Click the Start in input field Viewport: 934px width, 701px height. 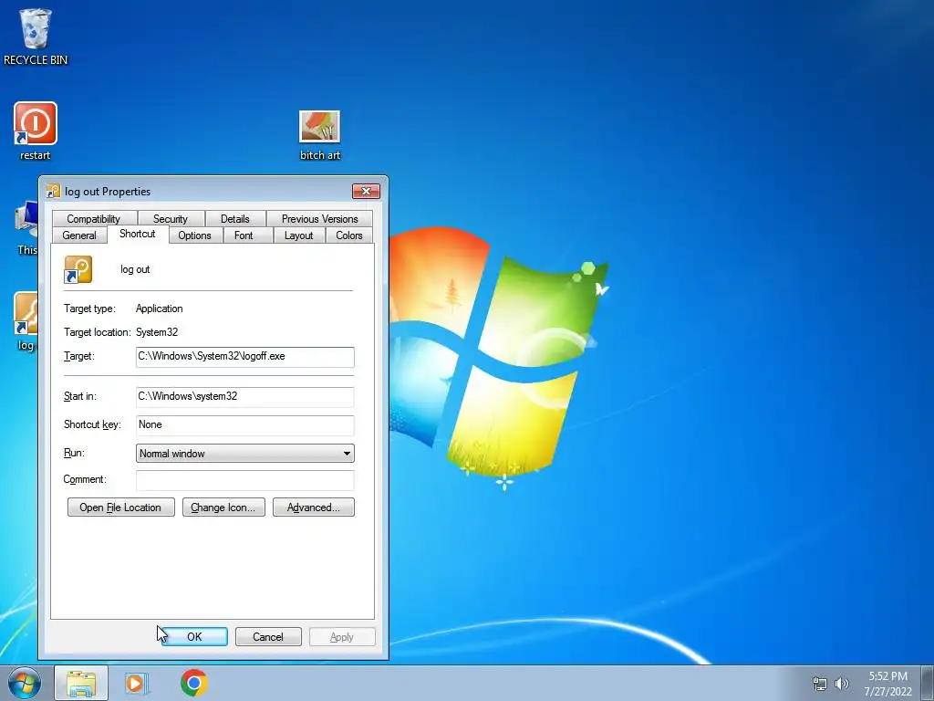[x=244, y=396]
